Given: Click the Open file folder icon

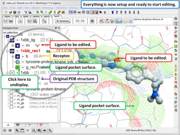Looking at the screenshot, I should tap(11, 13).
